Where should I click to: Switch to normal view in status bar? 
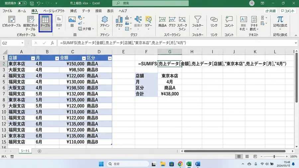tap(239, 157)
